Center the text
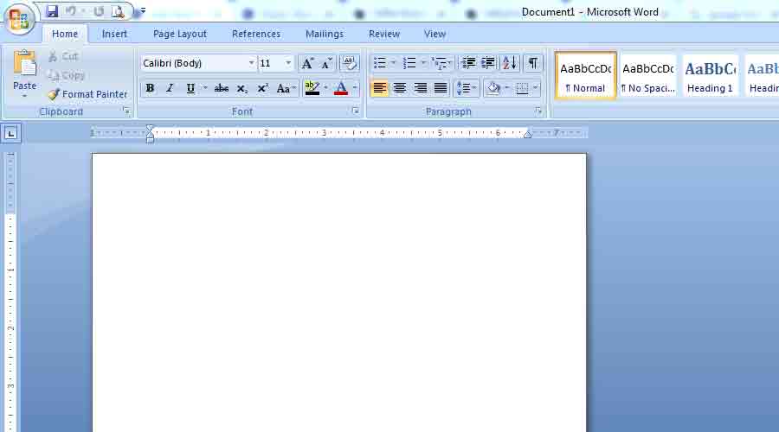Viewport: 779px width, 432px height. (x=400, y=88)
